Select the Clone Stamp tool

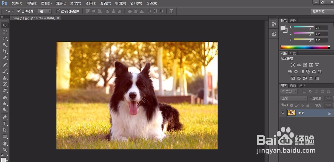coord(5,78)
